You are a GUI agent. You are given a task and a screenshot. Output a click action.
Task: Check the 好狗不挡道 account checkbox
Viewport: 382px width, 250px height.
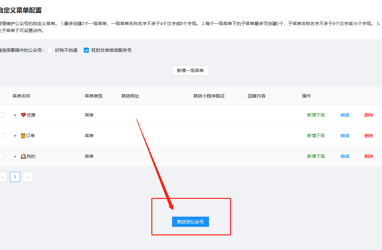[x=50, y=50]
